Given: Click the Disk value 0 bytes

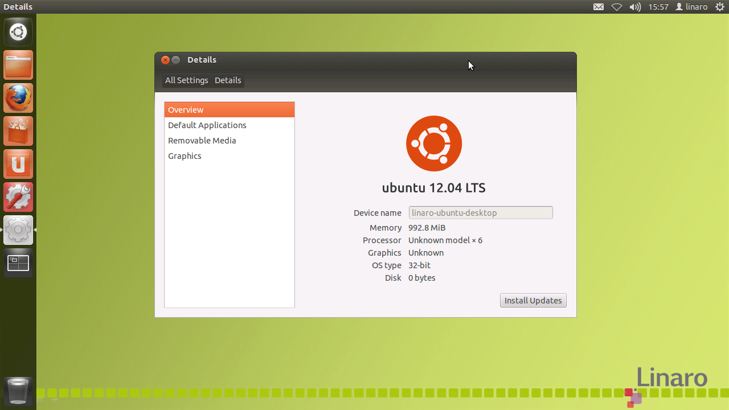Looking at the screenshot, I should pos(422,278).
